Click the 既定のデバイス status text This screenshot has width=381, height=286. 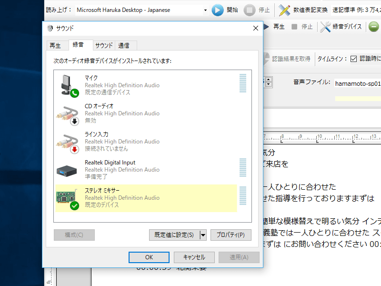101,205
